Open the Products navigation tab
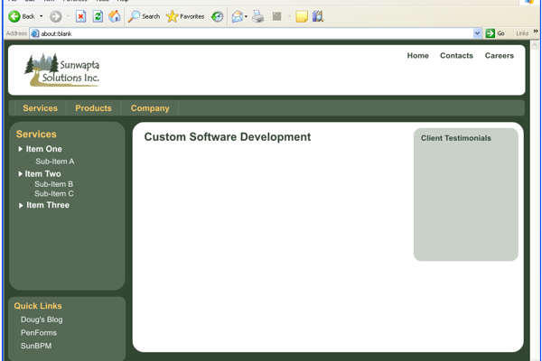Image resolution: width=542 pixels, height=361 pixels. pyautogui.click(x=93, y=108)
